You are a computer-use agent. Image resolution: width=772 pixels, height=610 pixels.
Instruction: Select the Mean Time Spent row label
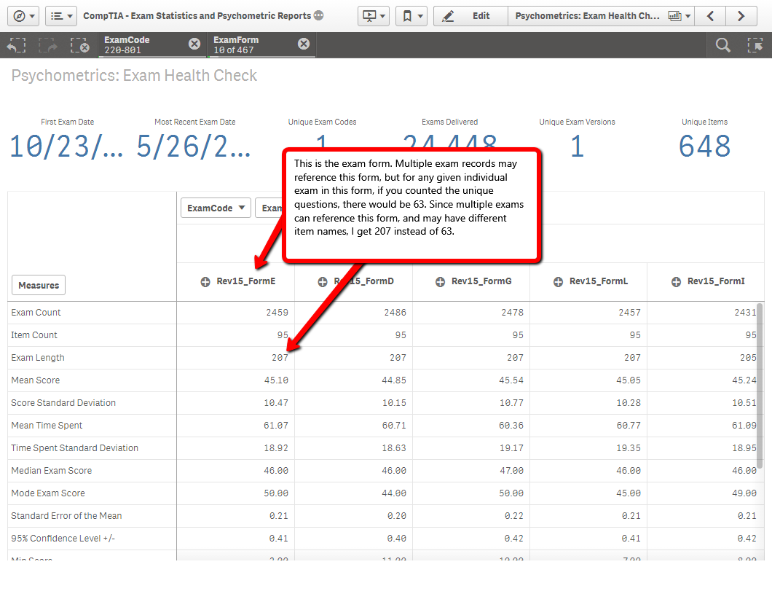click(x=47, y=425)
